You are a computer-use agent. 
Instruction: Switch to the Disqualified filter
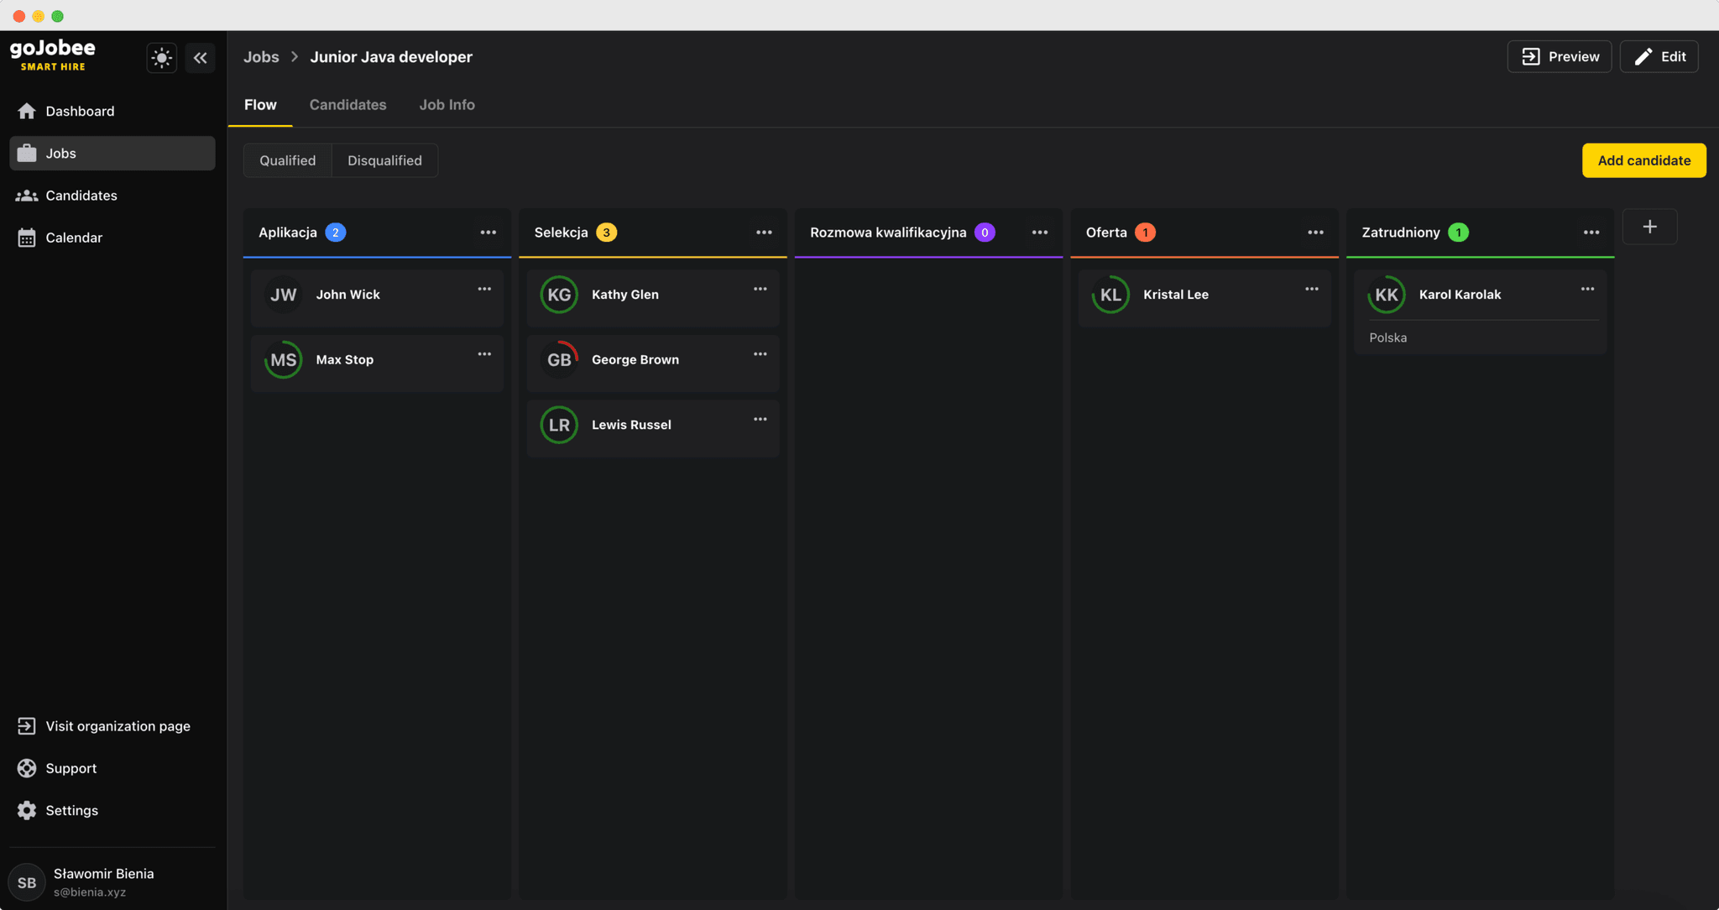click(384, 160)
